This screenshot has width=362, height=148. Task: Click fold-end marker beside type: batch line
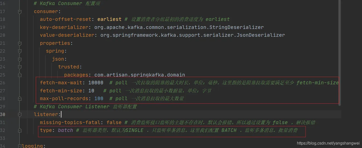click(20, 130)
